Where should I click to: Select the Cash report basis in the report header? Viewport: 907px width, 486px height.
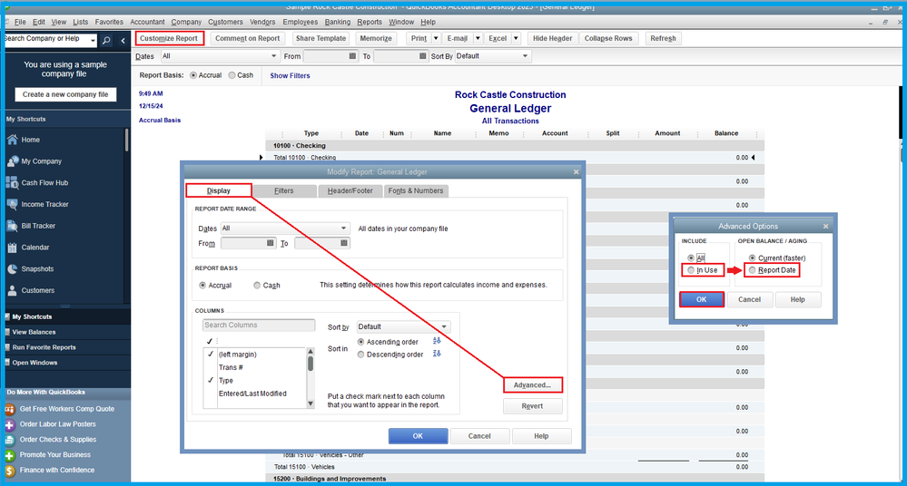pos(232,75)
